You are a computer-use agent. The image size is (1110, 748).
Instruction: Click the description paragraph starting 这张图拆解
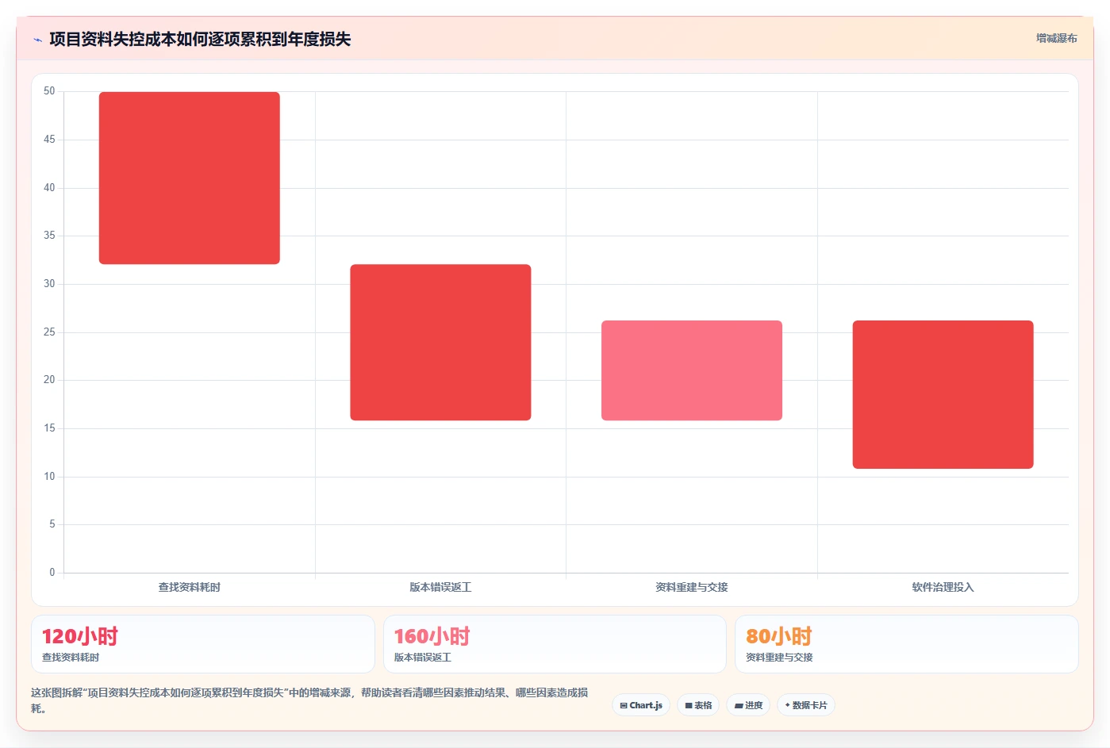(x=310, y=700)
